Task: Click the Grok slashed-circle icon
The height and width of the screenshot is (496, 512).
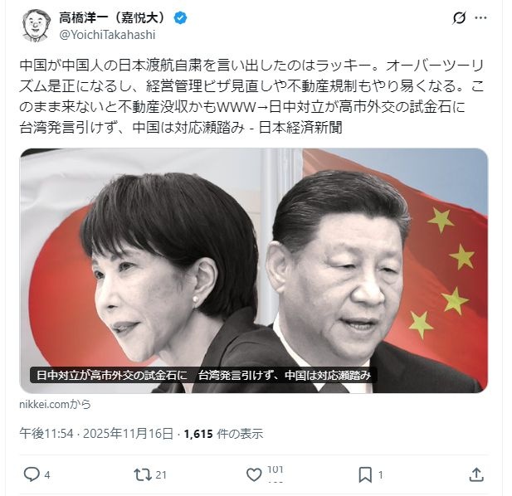Action: (459, 18)
